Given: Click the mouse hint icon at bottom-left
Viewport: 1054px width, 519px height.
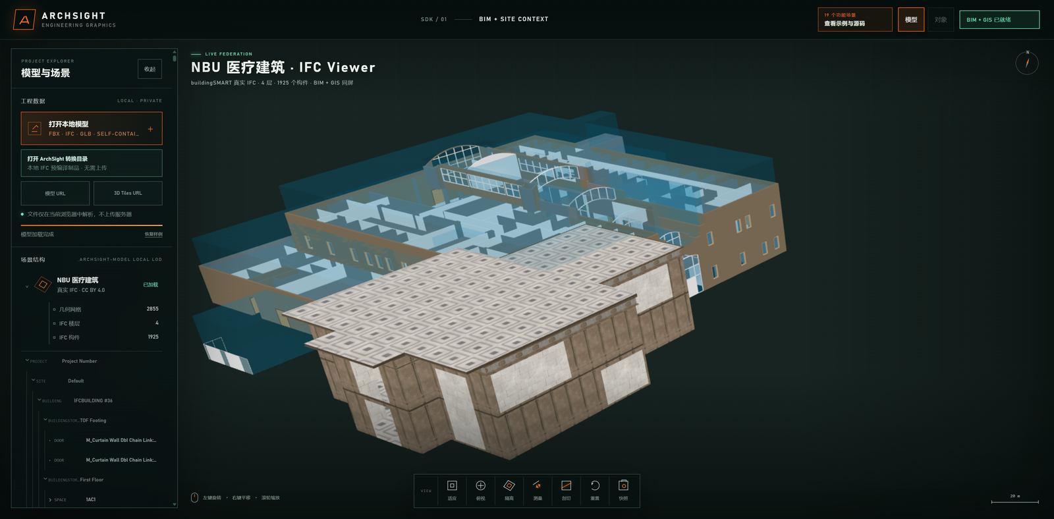Looking at the screenshot, I should coord(194,497).
